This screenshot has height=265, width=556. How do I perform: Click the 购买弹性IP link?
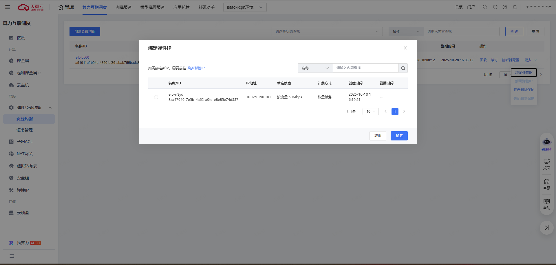coord(196,68)
